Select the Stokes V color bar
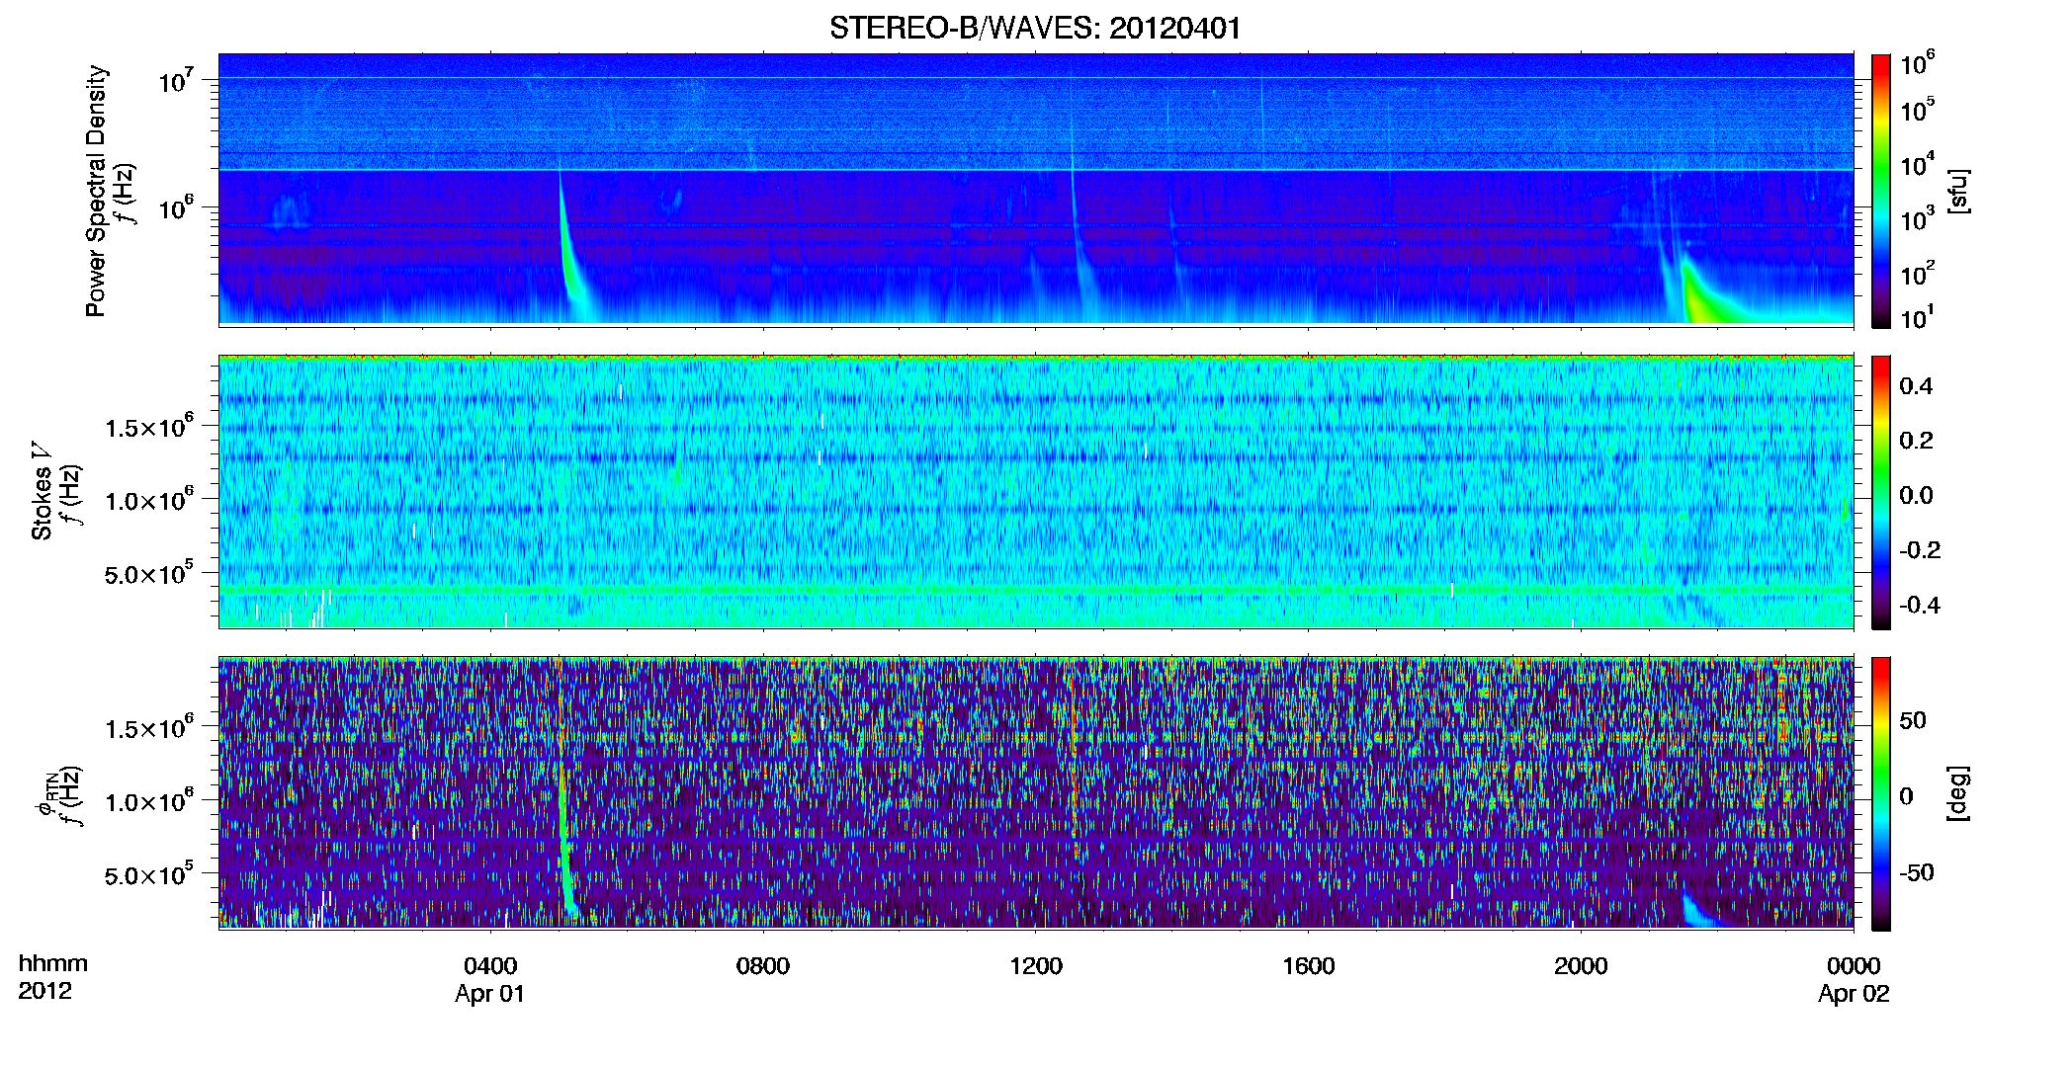The image size is (2072, 1067). 1881,492
